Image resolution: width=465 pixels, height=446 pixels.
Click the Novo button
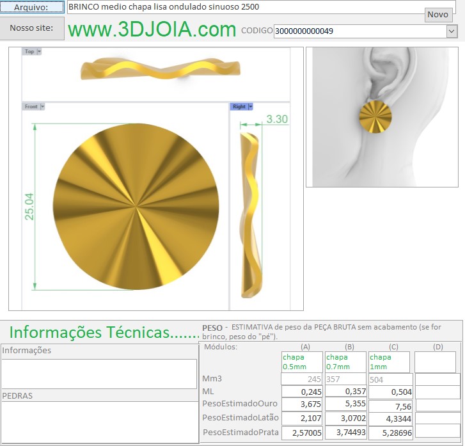tap(437, 15)
